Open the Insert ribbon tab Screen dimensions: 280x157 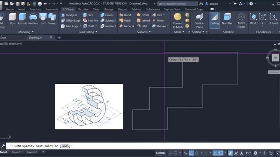click(21, 9)
